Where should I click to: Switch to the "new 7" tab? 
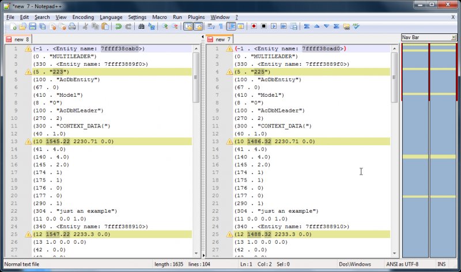[x=220, y=39]
